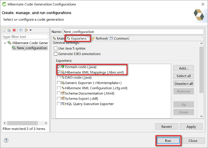Click the Duplicate configuration icon
208x148 pixels.
pos(9,30)
